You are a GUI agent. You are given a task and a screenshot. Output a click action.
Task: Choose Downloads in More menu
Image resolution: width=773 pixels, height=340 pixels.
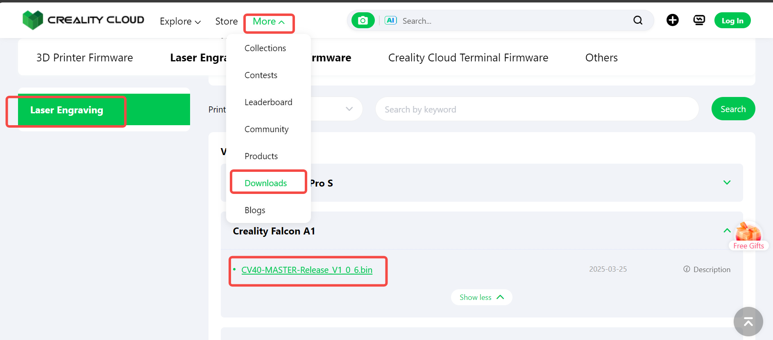coord(265,183)
